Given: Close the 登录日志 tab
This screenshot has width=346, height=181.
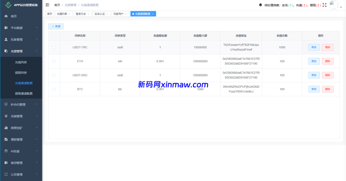Looking at the screenshot, I should (88, 14).
